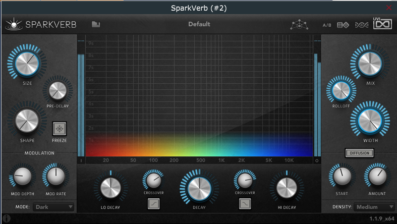The image size is (397, 224).
Task: Click the 1.1.9_x64 version text
Action: coord(382,218)
